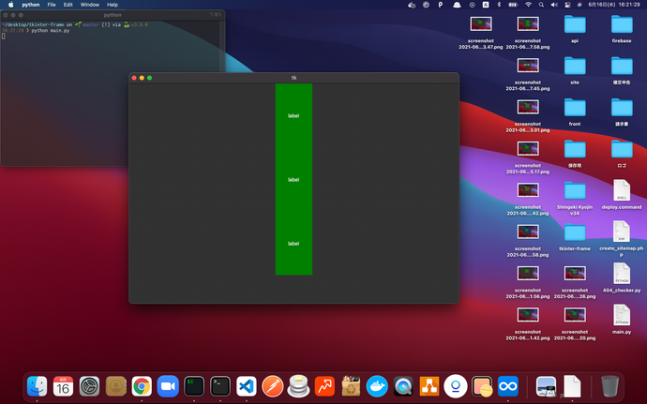Open Postman from the Dock
This screenshot has width=647, height=404.
coord(272,387)
